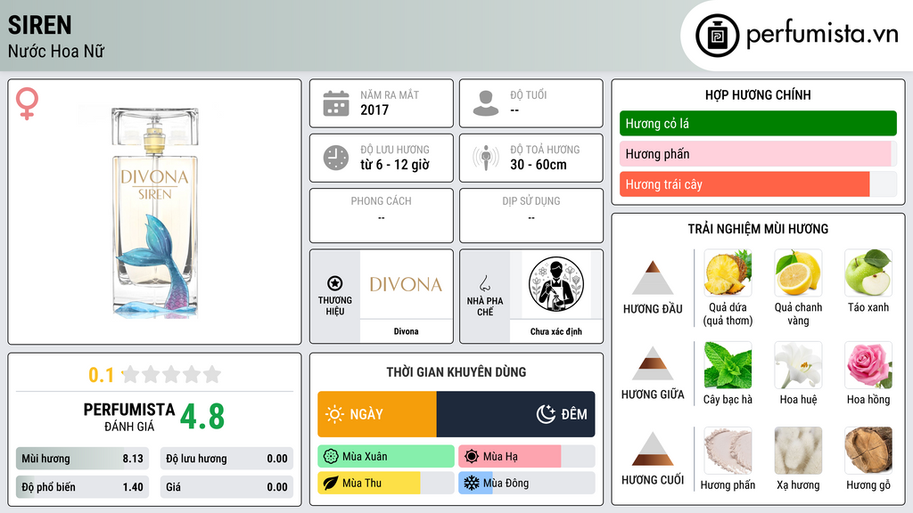Click the Dịp sử dụng card
This screenshot has width=913, height=513.
point(531,216)
